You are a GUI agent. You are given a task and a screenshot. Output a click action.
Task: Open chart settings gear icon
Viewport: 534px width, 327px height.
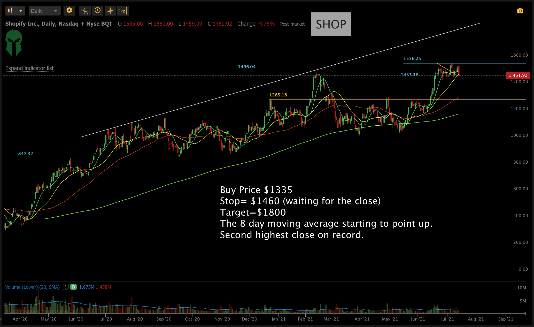point(69,11)
